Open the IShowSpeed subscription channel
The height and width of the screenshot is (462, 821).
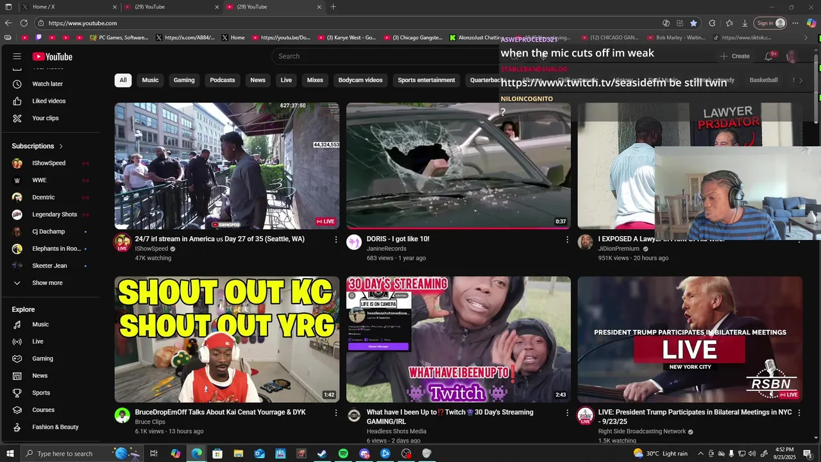pyautogui.click(x=49, y=163)
